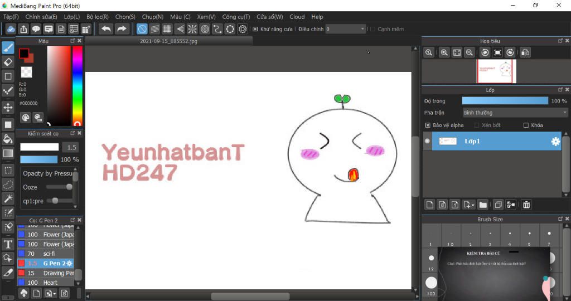Enable circle snap guide

click(x=205, y=29)
